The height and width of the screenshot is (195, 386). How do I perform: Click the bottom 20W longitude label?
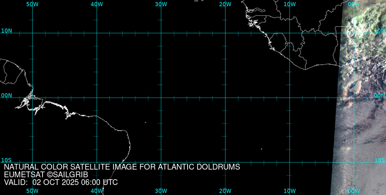[225, 191]
